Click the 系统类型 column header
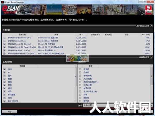Viewport: 155px width, 116px height. pyautogui.click(x=109, y=35)
